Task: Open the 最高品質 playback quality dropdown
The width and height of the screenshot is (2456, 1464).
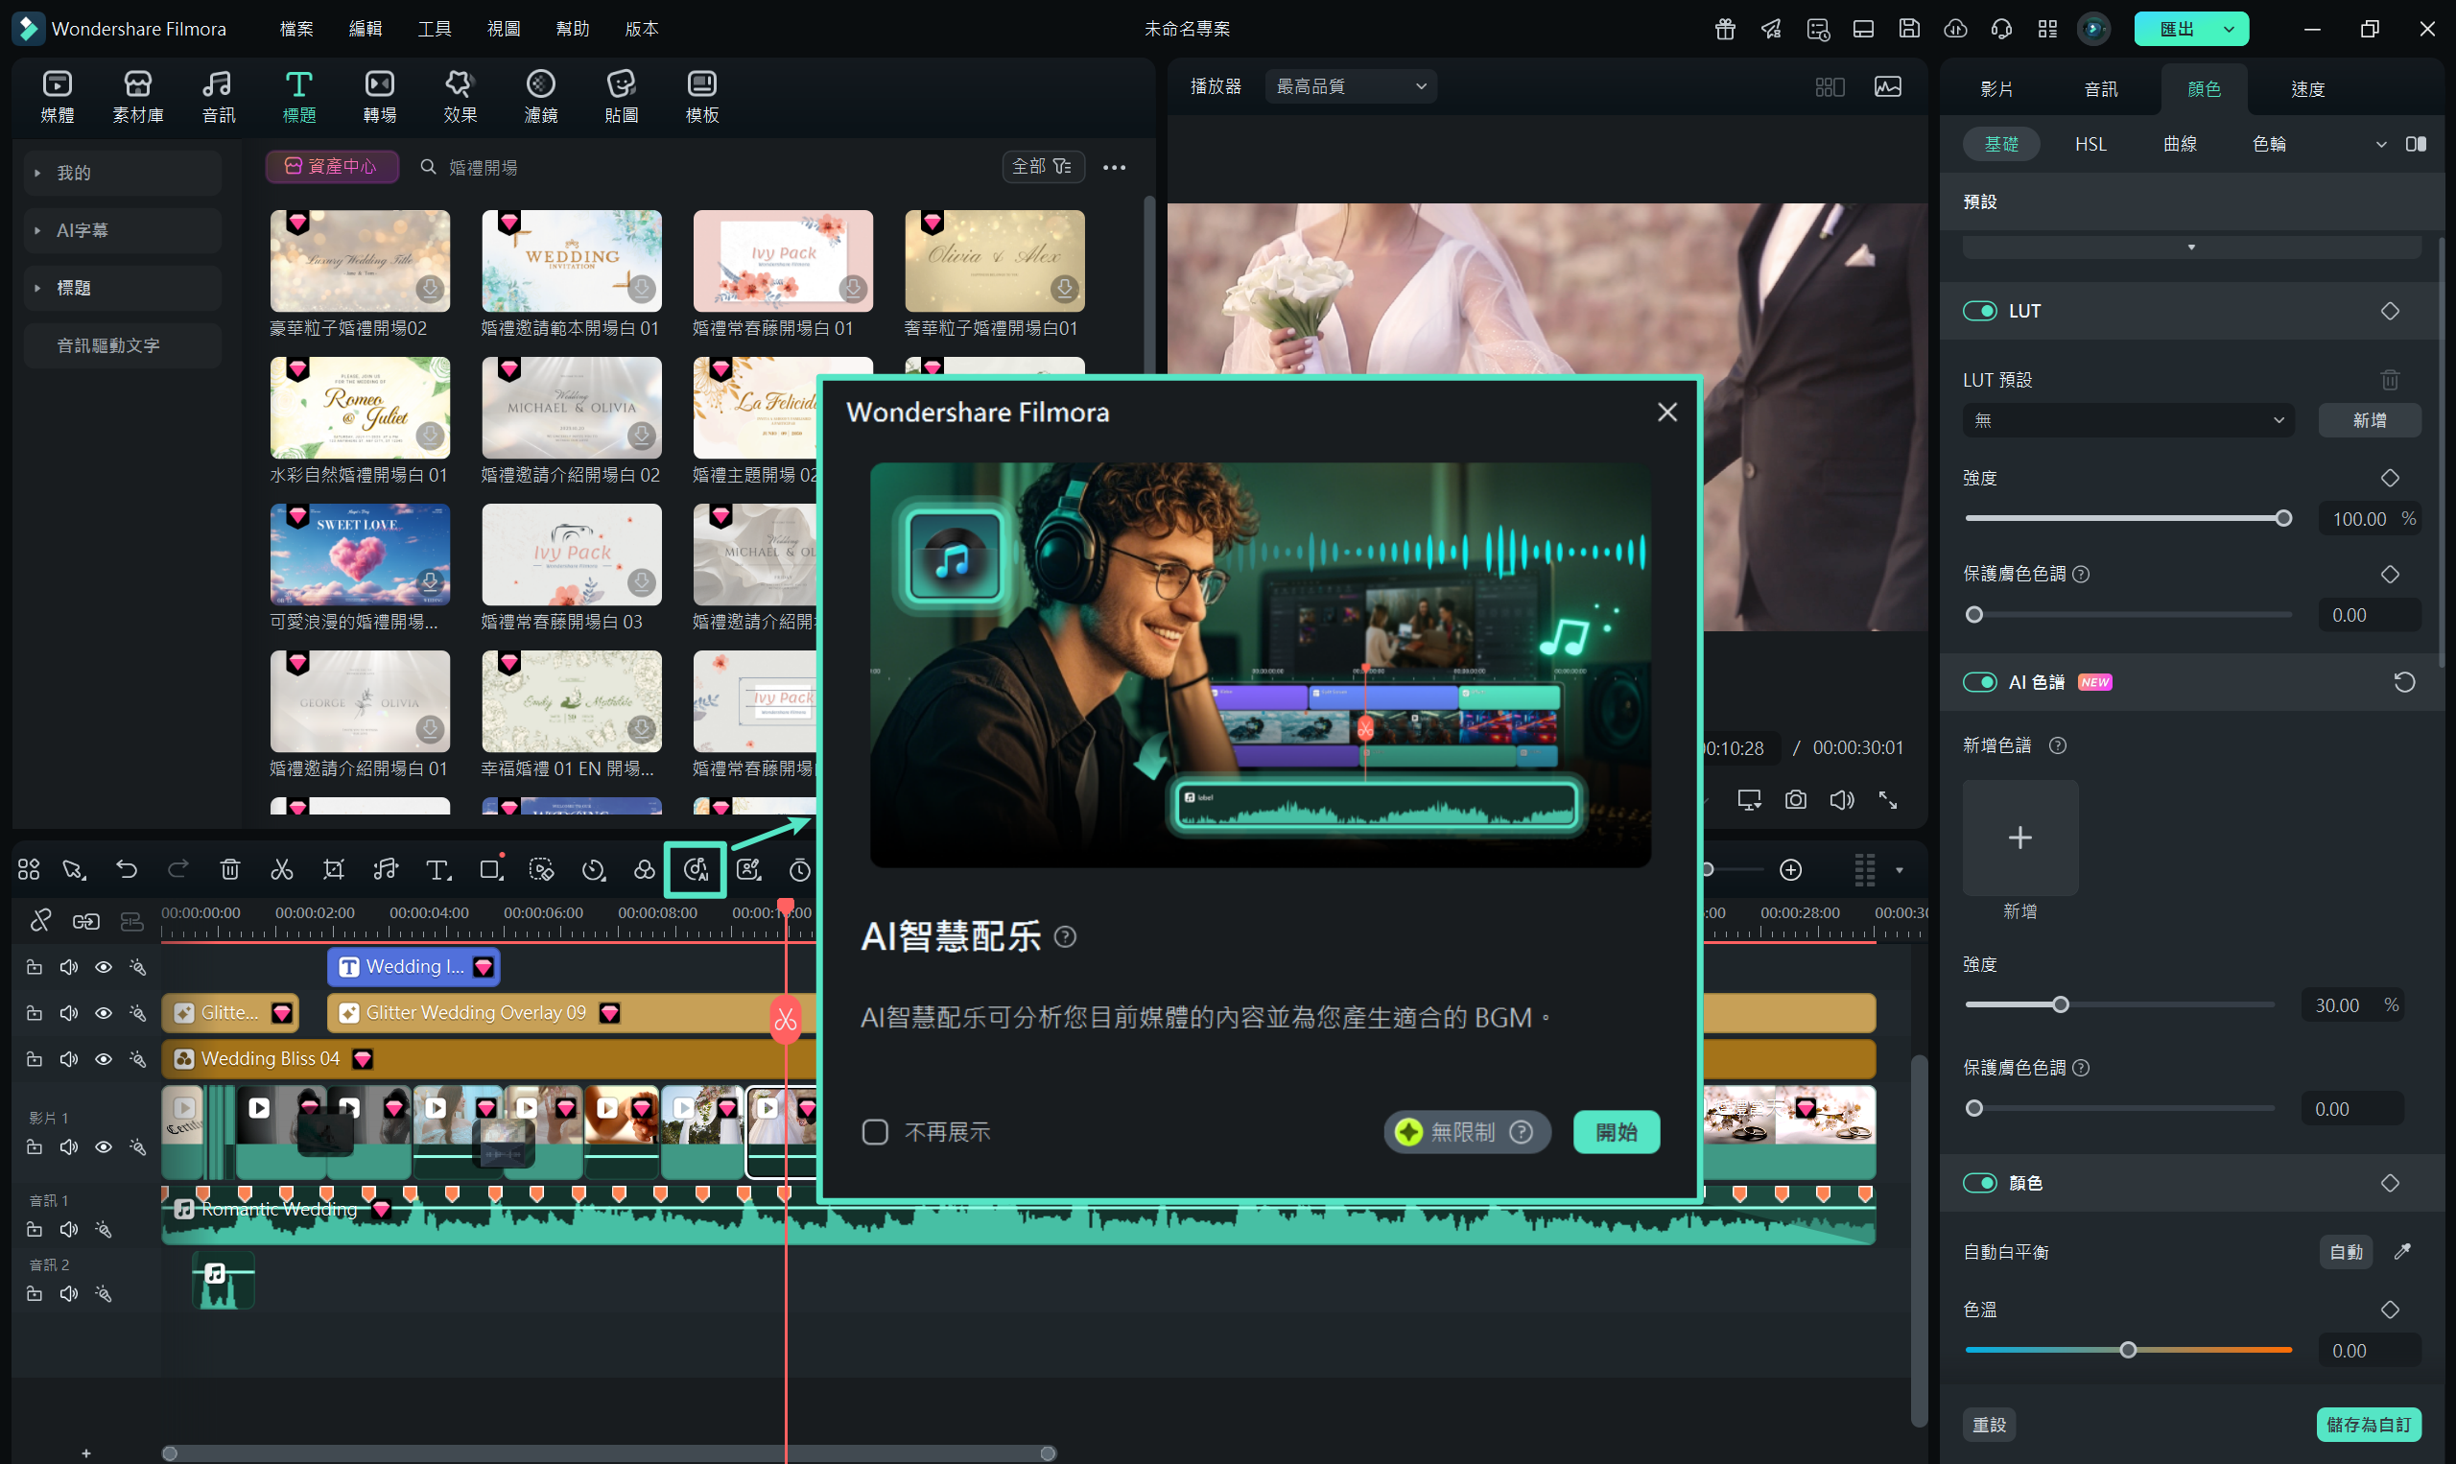Action: (1350, 86)
